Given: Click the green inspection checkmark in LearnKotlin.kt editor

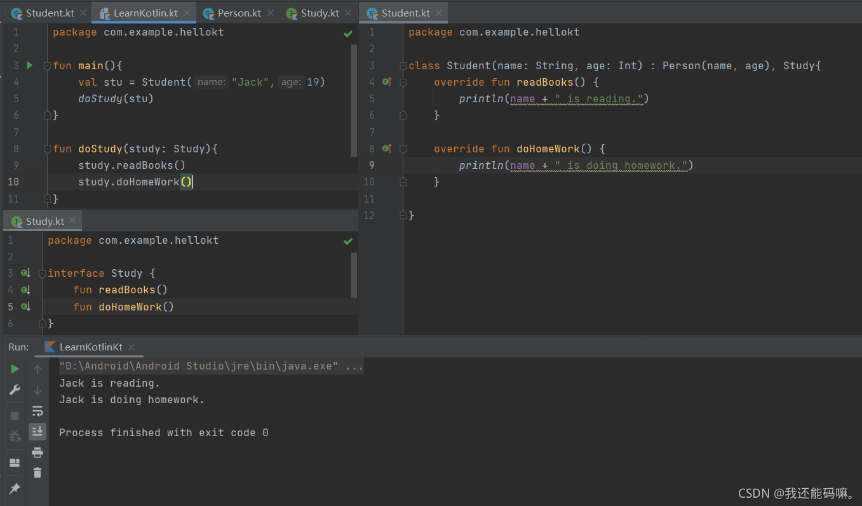Looking at the screenshot, I should tap(348, 34).
